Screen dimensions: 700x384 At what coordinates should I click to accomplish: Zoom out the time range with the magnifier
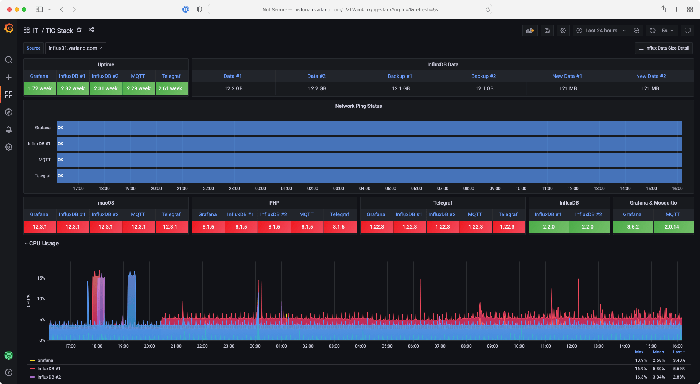pyautogui.click(x=637, y=31)
